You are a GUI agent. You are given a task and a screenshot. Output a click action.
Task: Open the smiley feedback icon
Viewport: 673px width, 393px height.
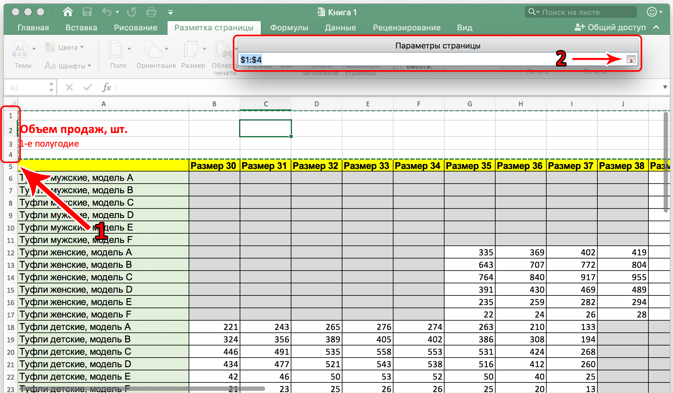click(652, 12)
